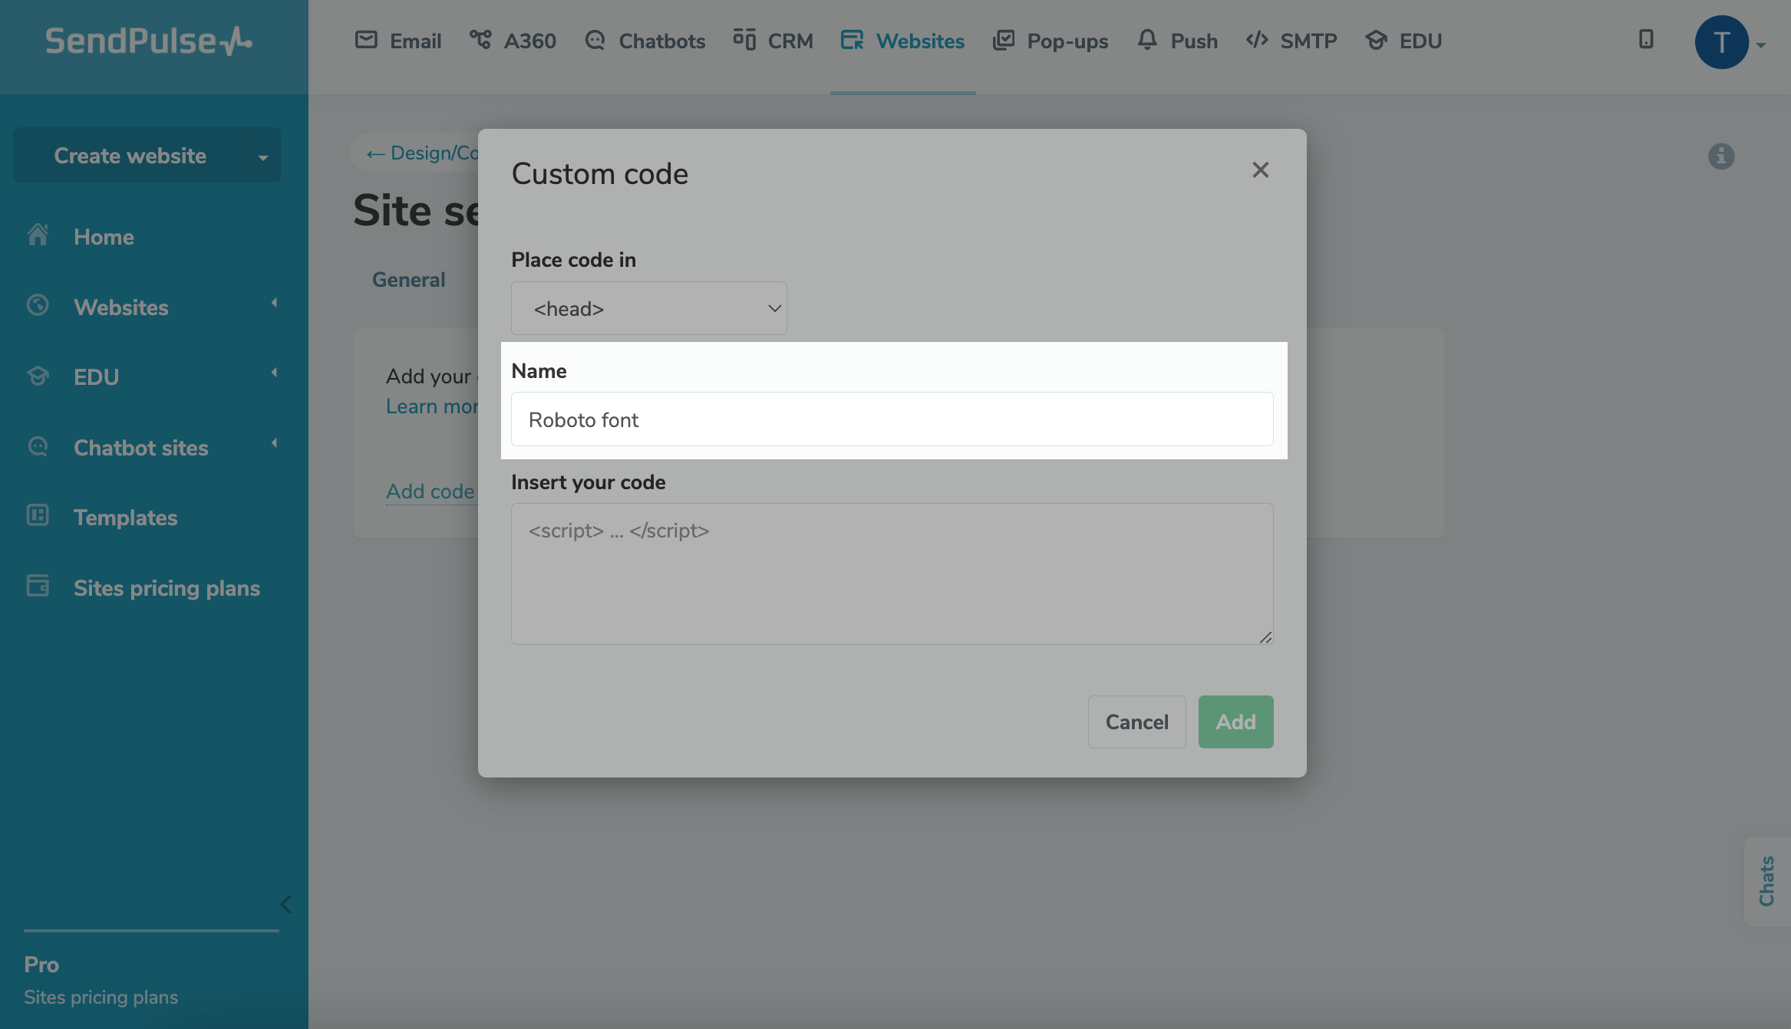Open the General settings tab
This screenshot has width=1791, height=1029.
pyautogui.click(x=408, y=280)
